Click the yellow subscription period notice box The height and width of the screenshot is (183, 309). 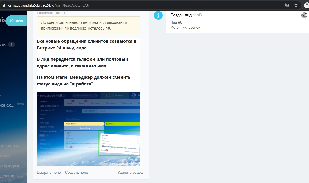88,25
